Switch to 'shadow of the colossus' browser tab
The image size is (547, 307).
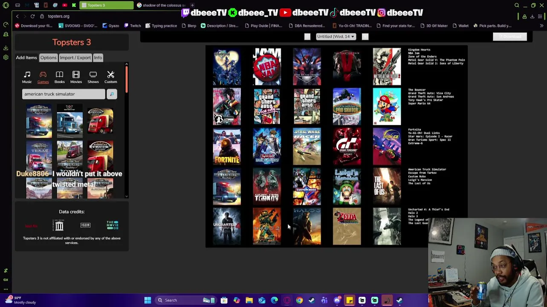point(160,6)
